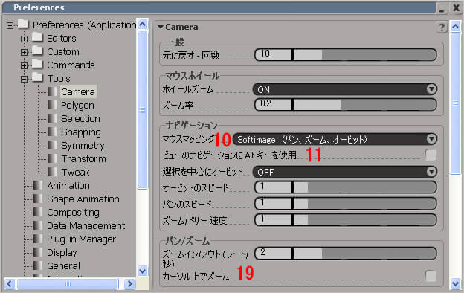Expand the Editors folder
This screenshot has height=293, width=464.
[x=24, y=39]
